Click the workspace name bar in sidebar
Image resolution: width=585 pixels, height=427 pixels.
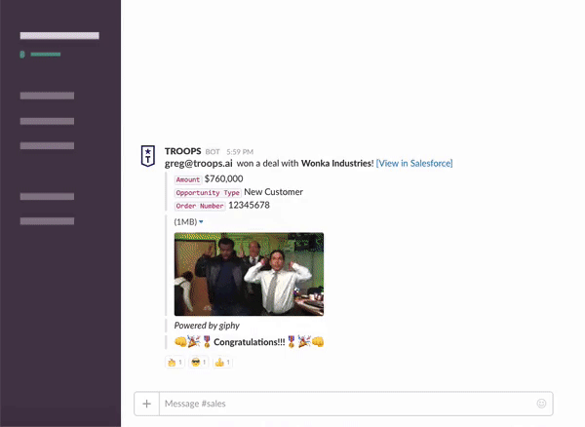pos(59,36)
